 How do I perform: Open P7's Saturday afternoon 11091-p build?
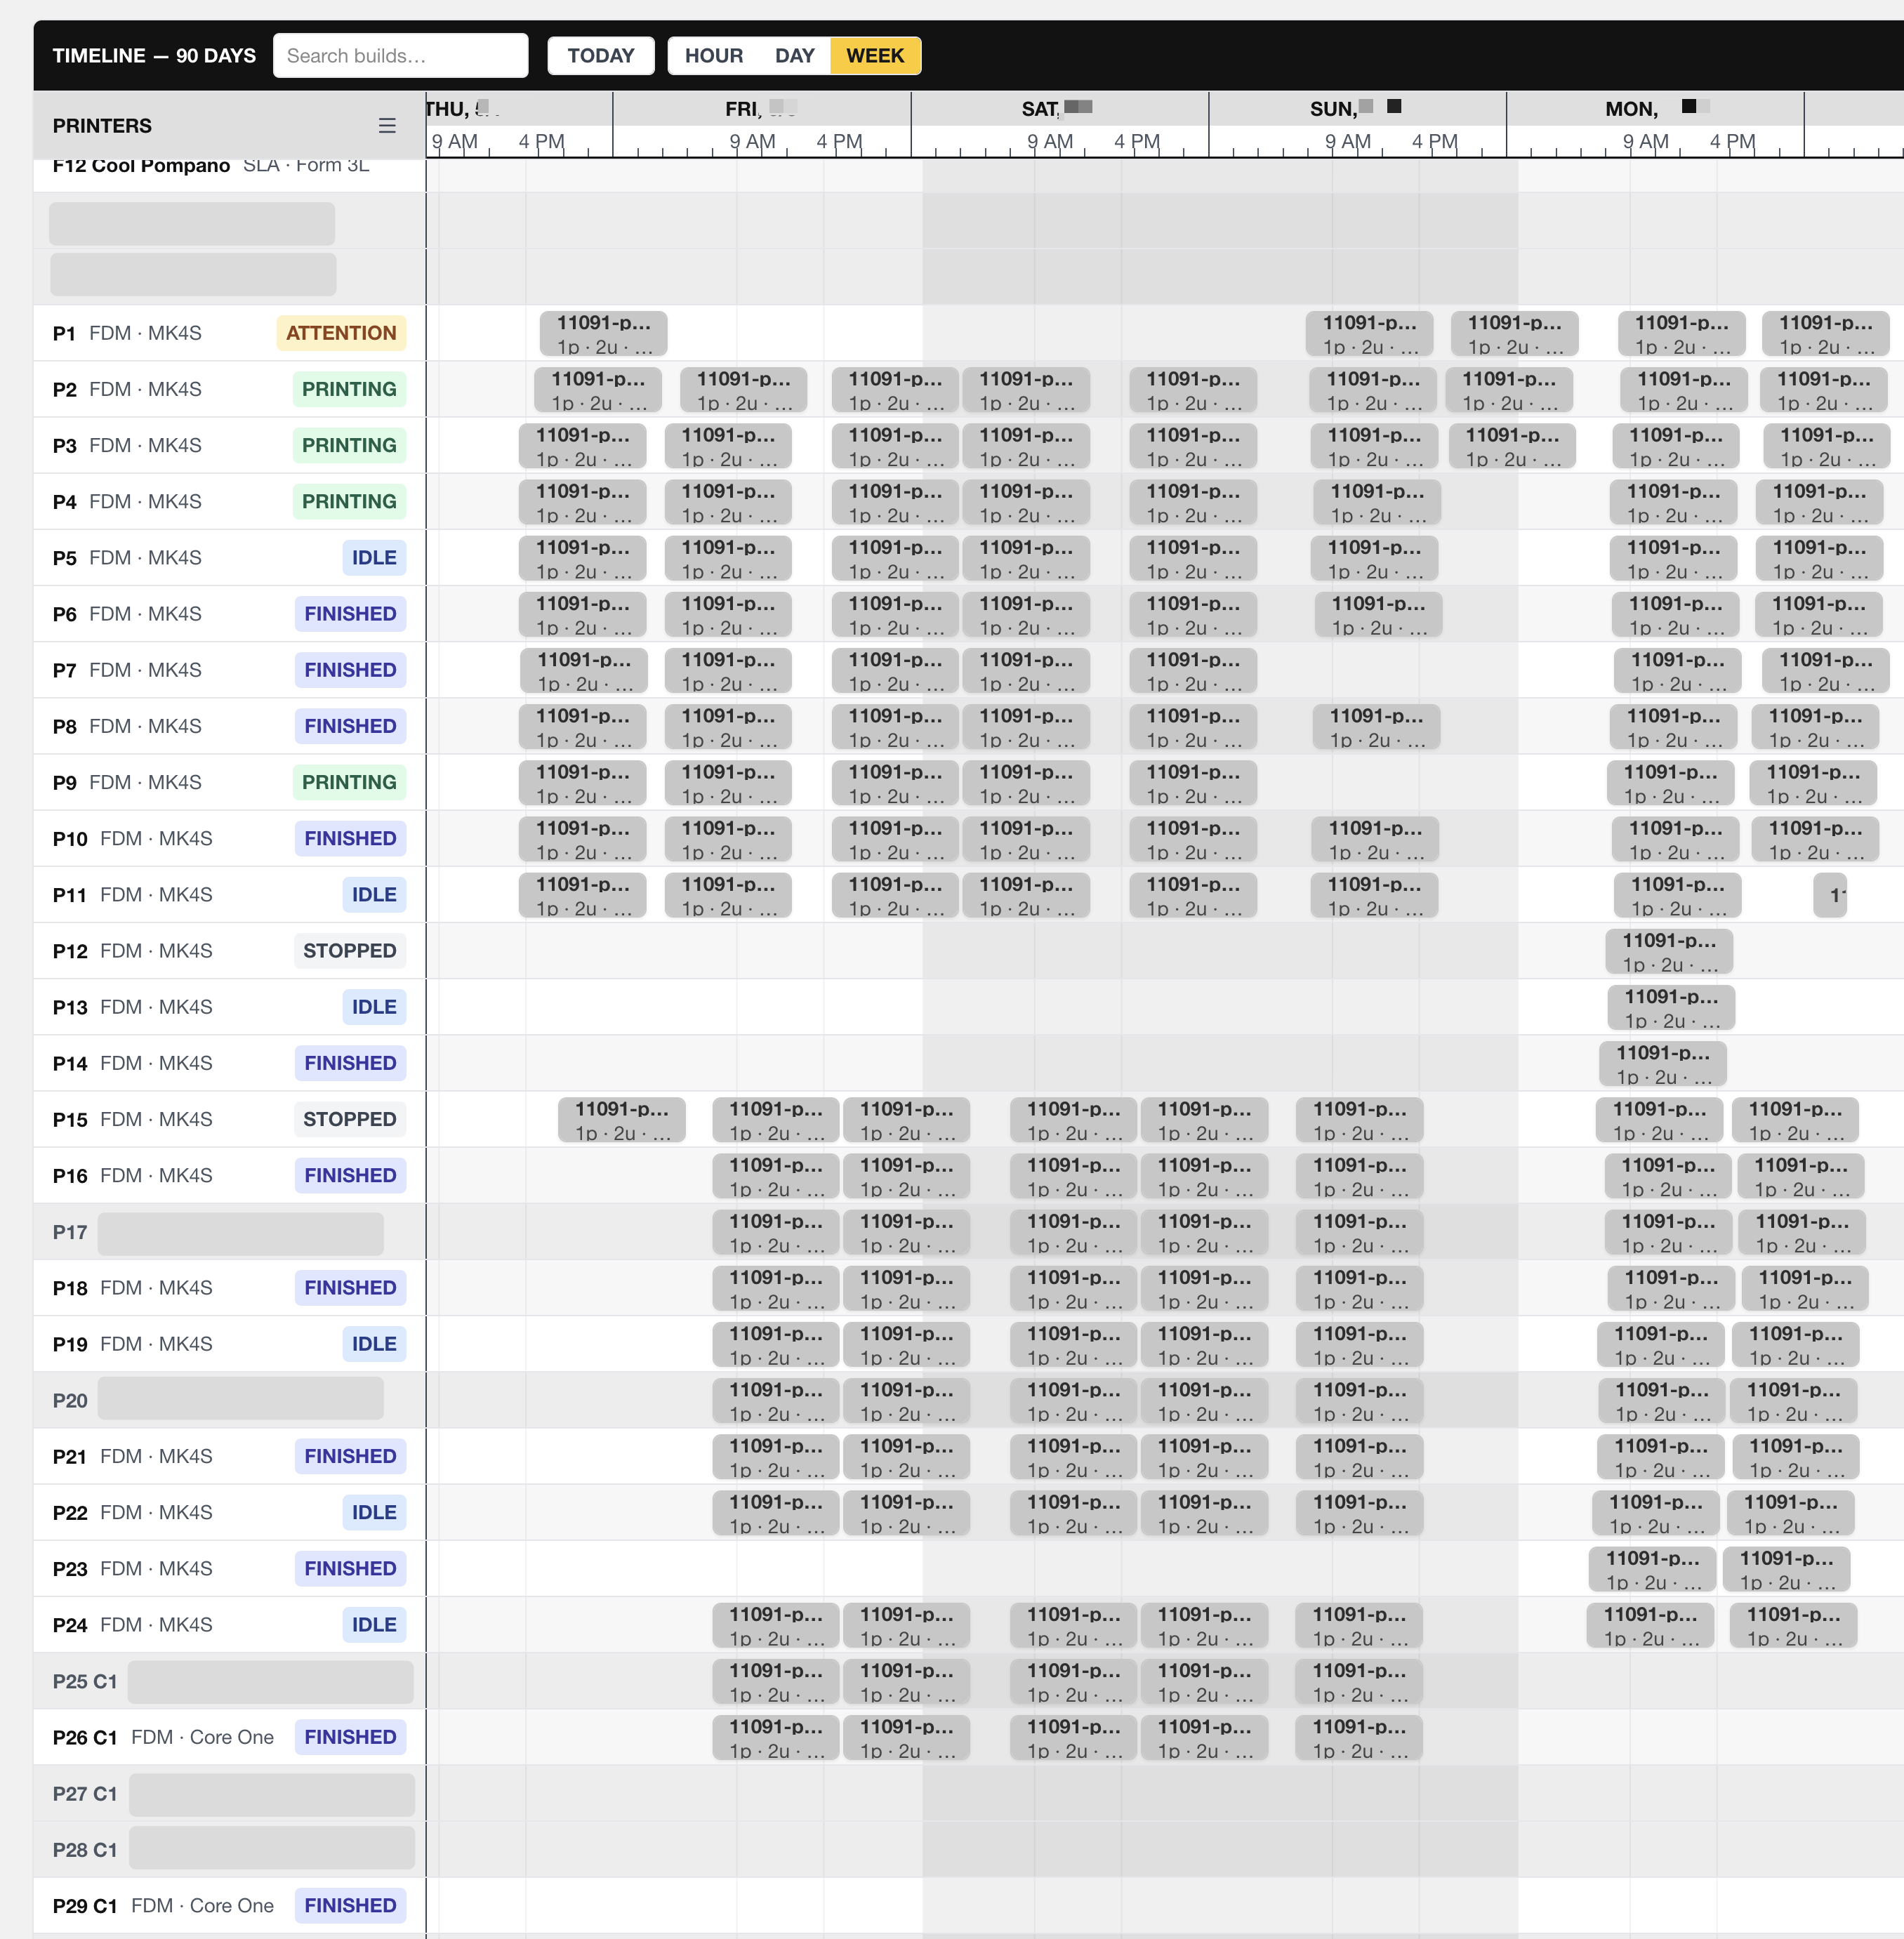(1193, 671)
